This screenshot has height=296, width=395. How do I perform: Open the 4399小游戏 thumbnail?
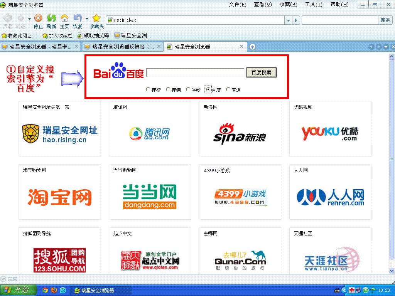point(240,192)
